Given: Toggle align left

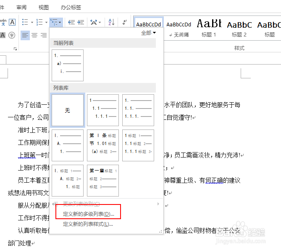Looking at the screenshot, I should click(x=25, y=35).
